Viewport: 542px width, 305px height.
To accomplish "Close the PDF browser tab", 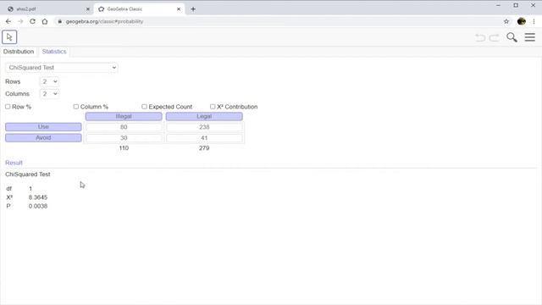I will point(88,9).
